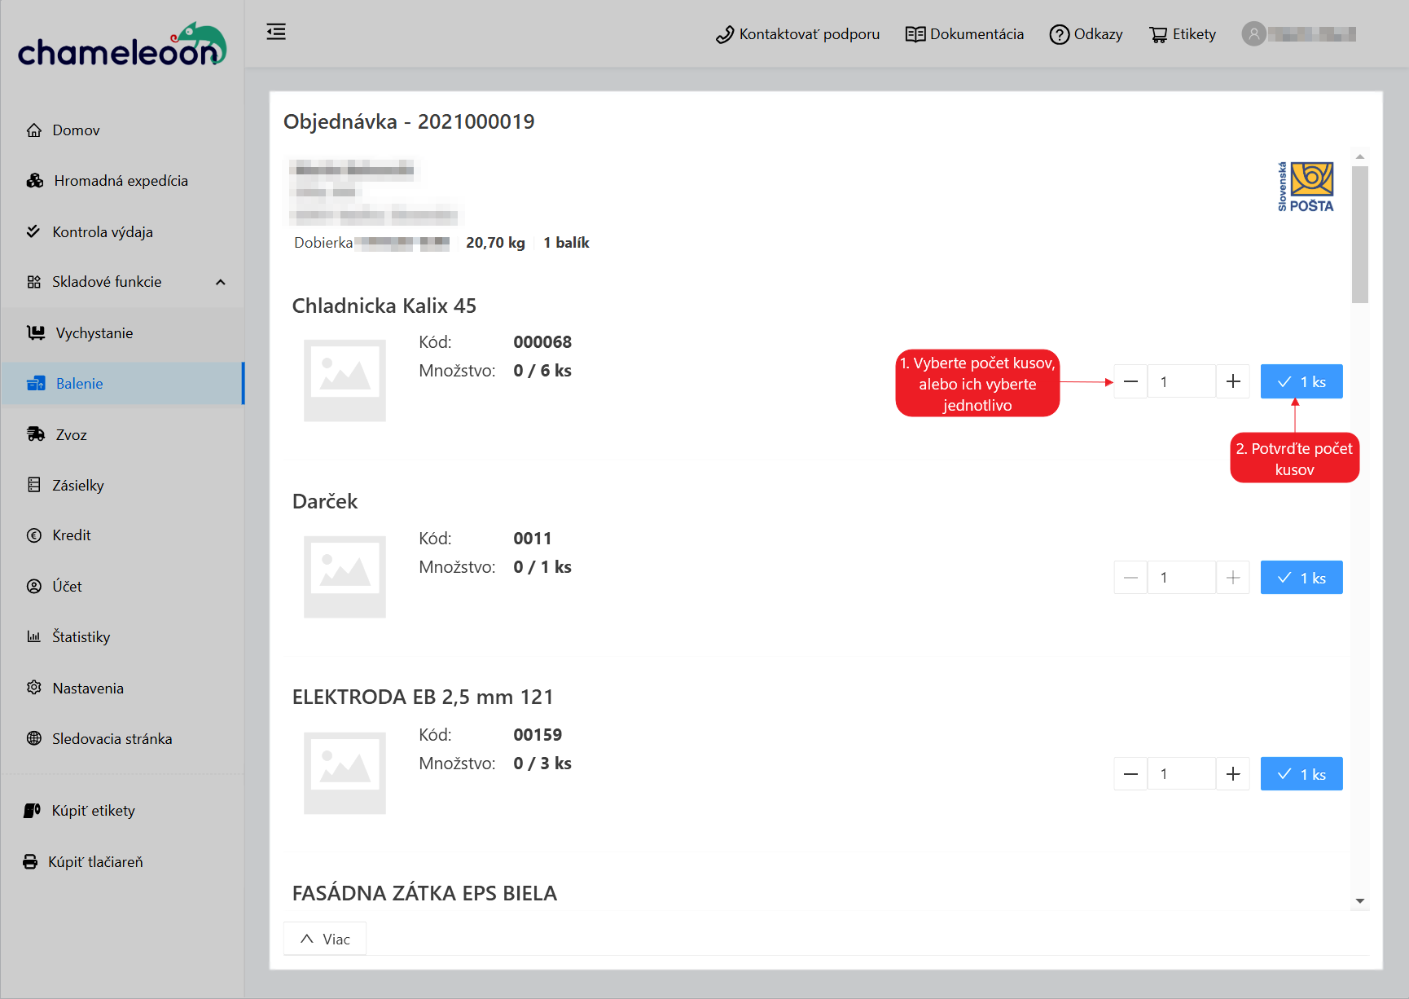Click the Kontaktovať podporu phone icon

[x=724, y=35]
